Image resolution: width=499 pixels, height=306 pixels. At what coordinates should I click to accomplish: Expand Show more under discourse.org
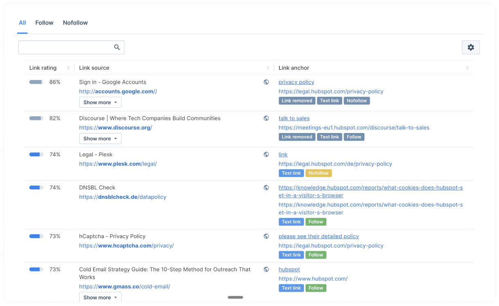coord(100,139)
